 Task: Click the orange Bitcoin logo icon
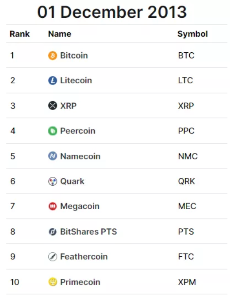coord(53,56)
